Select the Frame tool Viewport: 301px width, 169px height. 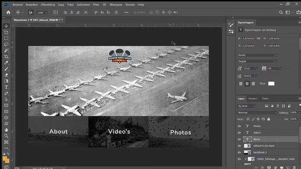[6, 142]
